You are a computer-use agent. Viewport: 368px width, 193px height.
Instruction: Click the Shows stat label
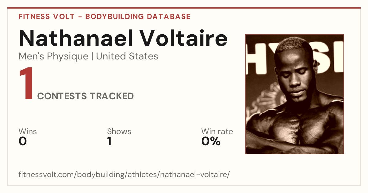click(119, 132)
